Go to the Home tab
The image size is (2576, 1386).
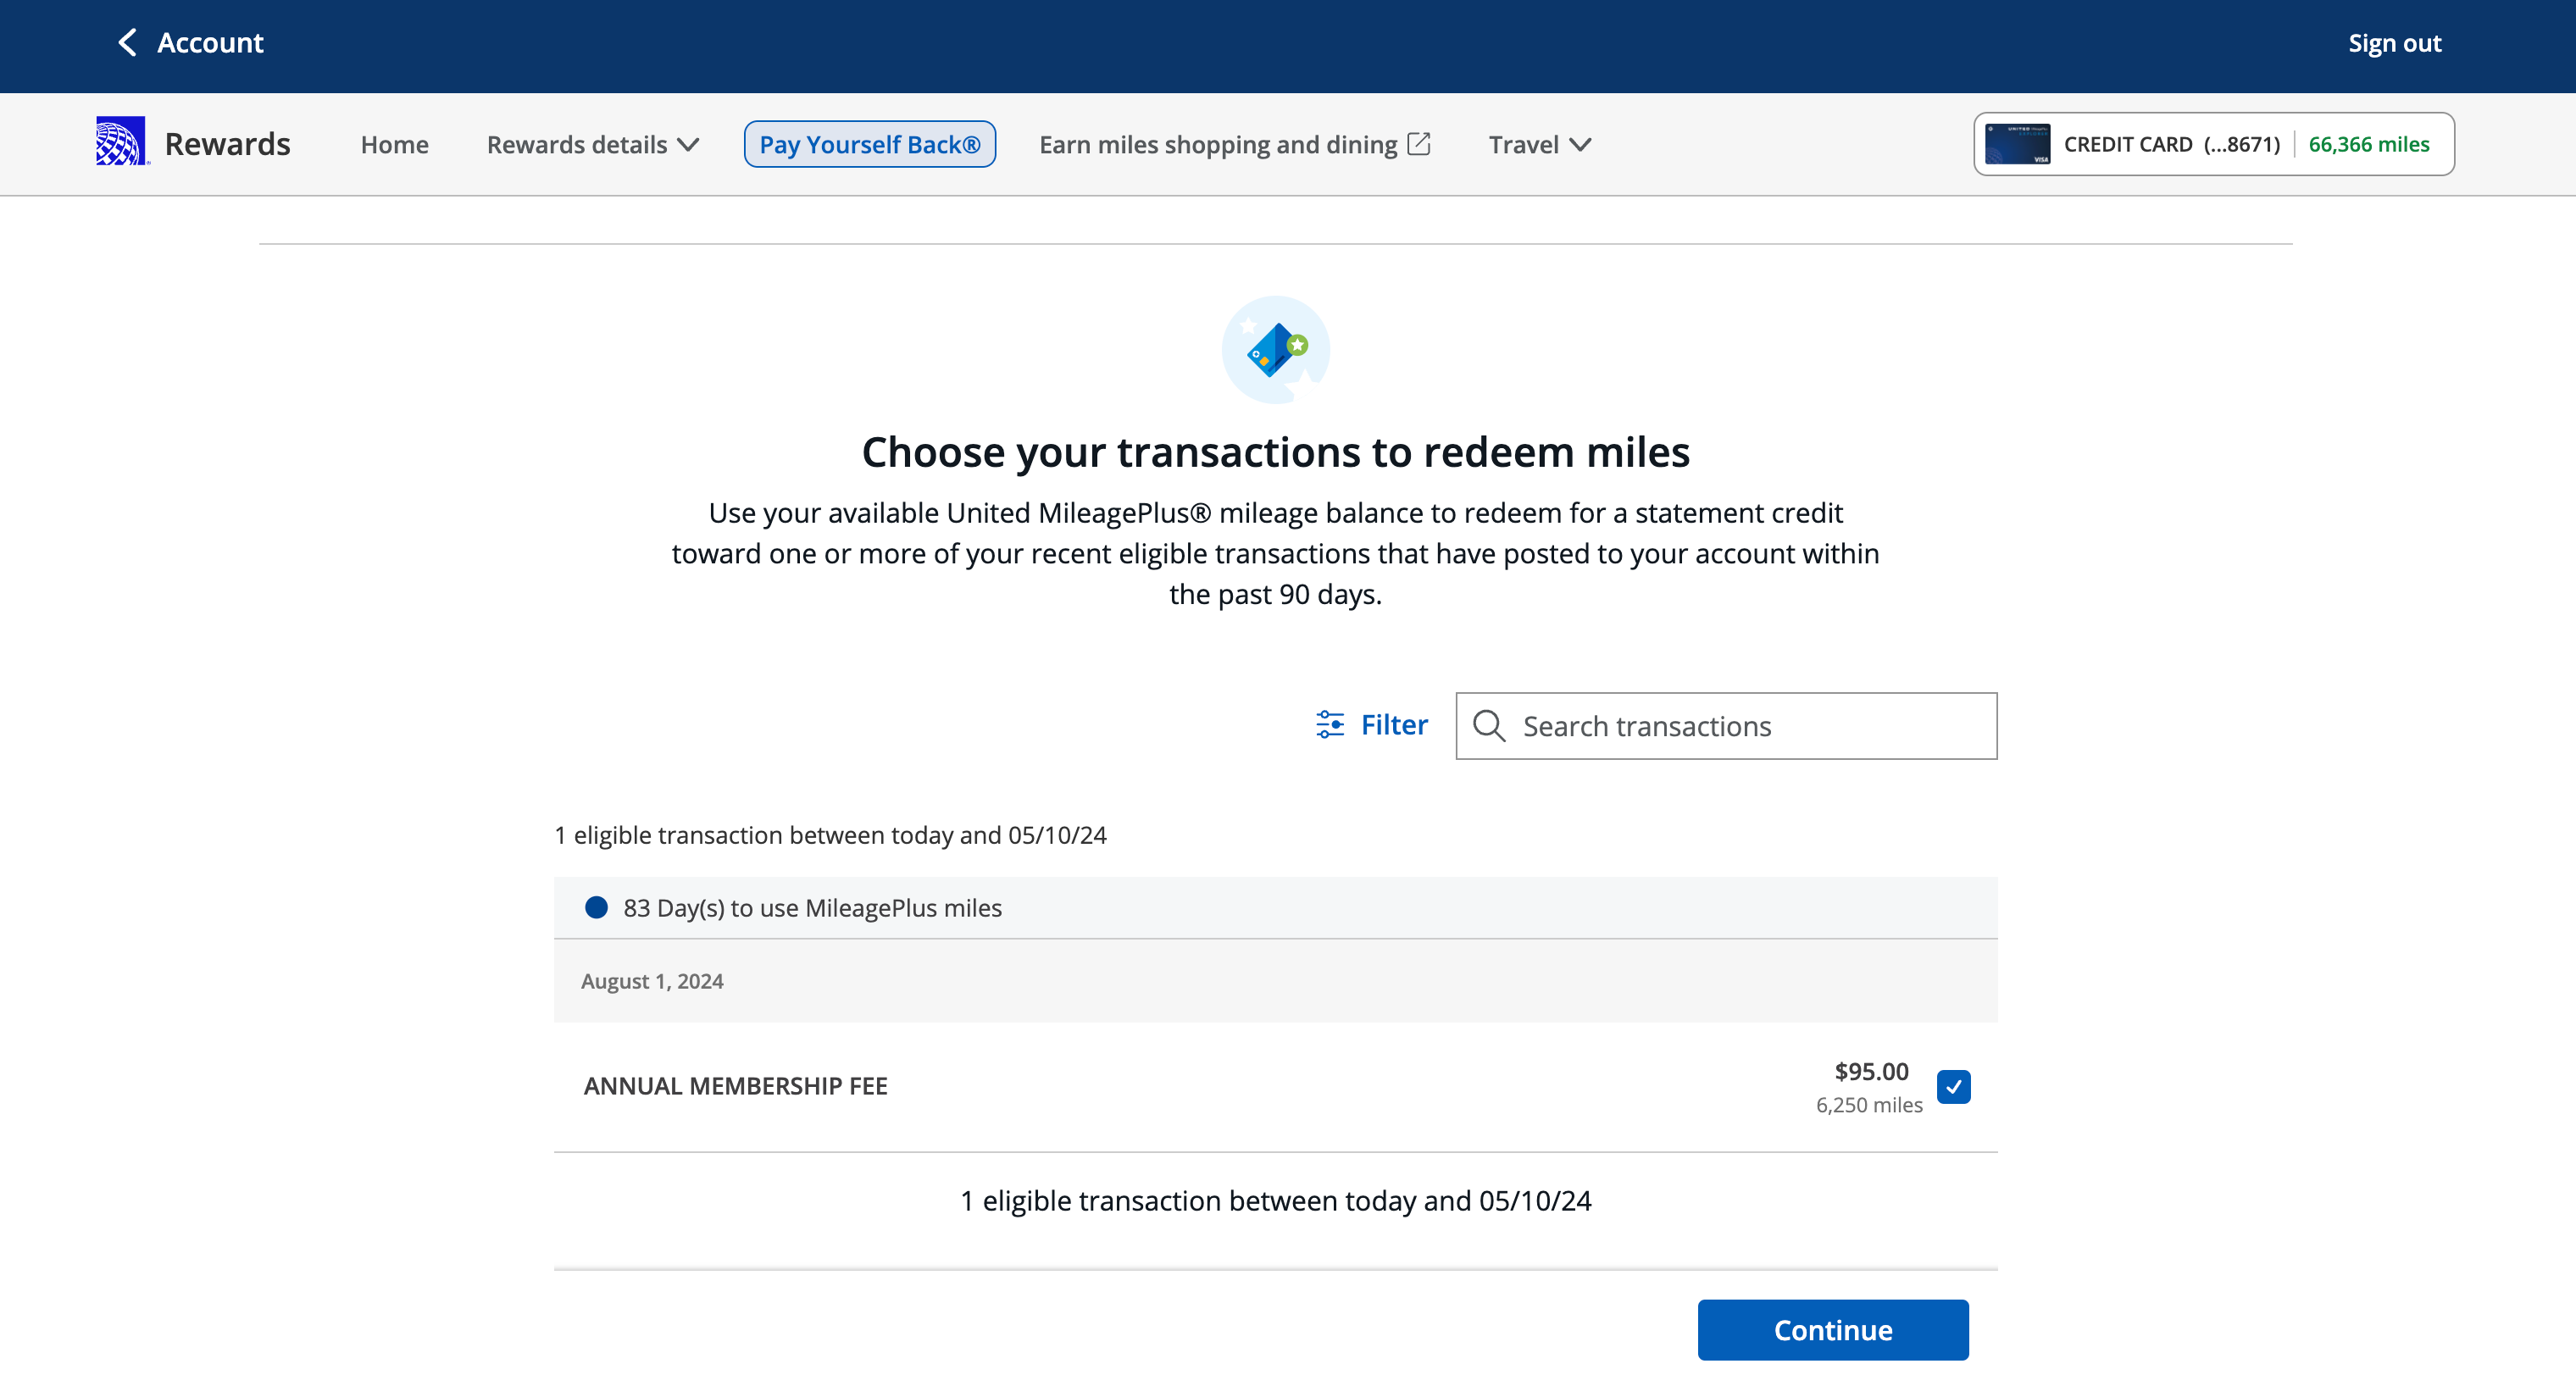coord(394,145)
